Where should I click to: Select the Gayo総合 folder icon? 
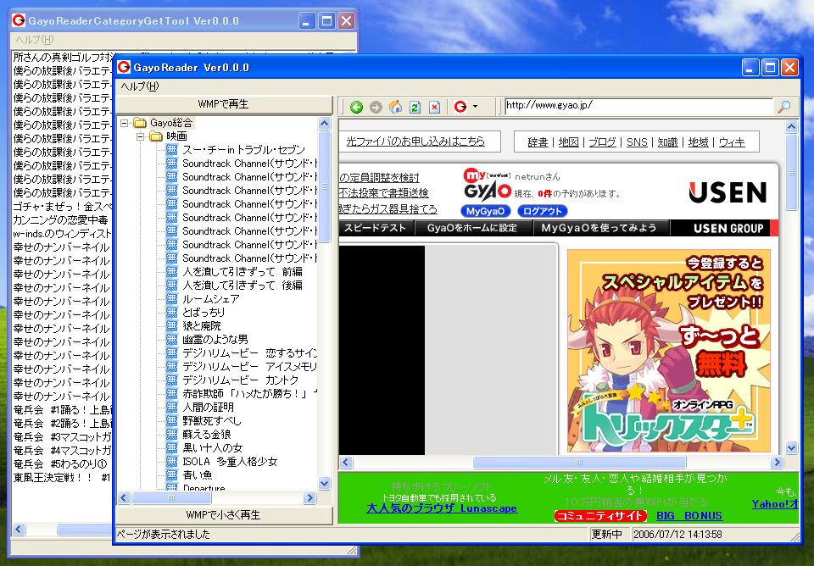click(x=140, y=123)
